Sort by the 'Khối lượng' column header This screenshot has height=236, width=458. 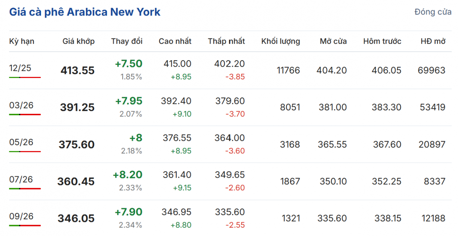(281, 41)
